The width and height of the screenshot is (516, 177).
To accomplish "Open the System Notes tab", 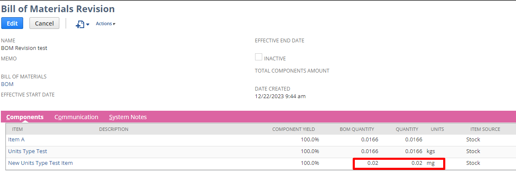I will point(128,117).
